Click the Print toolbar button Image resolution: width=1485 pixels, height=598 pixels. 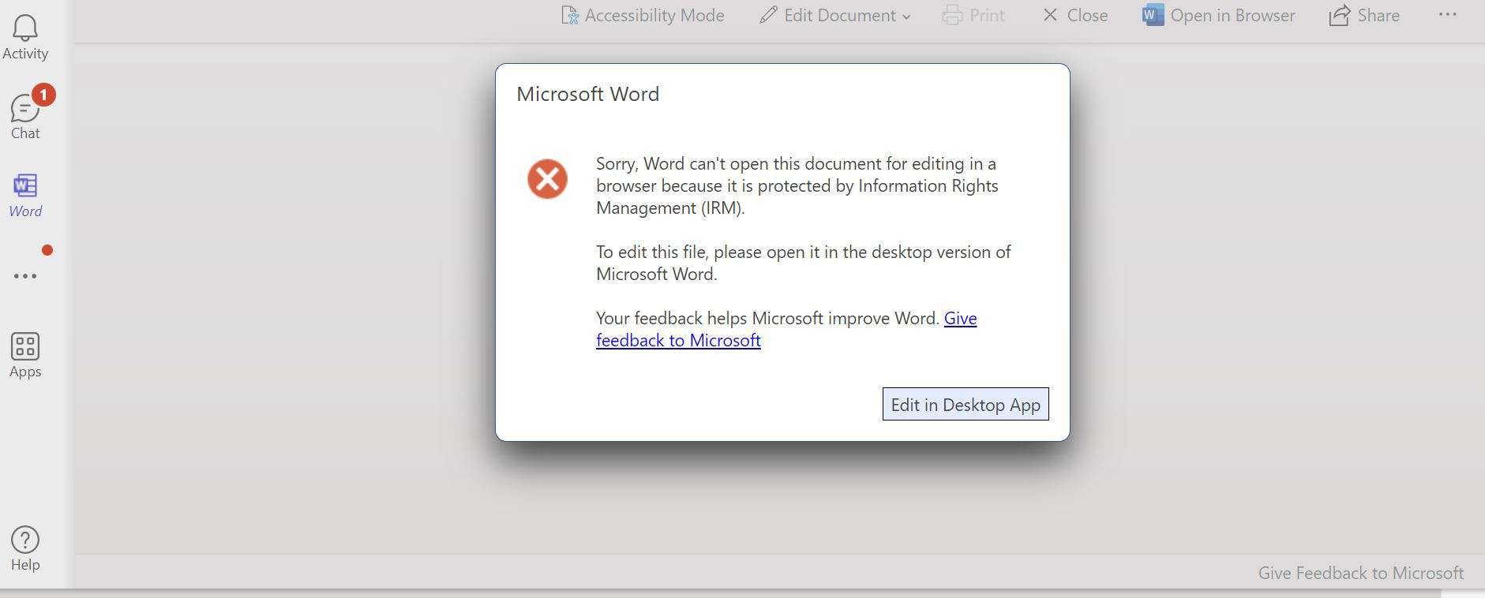973,15
